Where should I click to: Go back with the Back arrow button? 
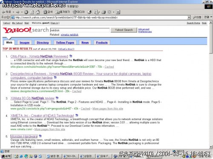[6, 12]
